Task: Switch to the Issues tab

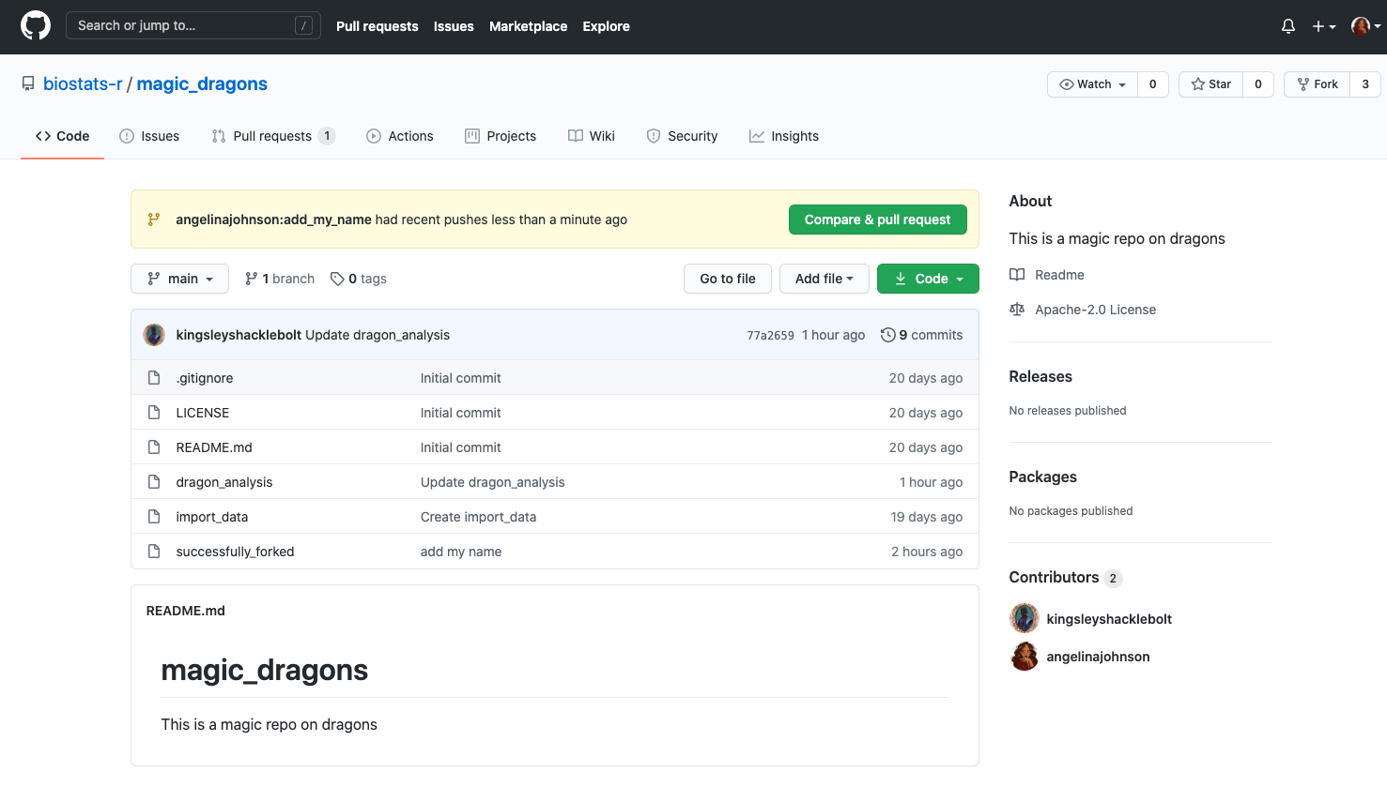Action: click(149, 136)
